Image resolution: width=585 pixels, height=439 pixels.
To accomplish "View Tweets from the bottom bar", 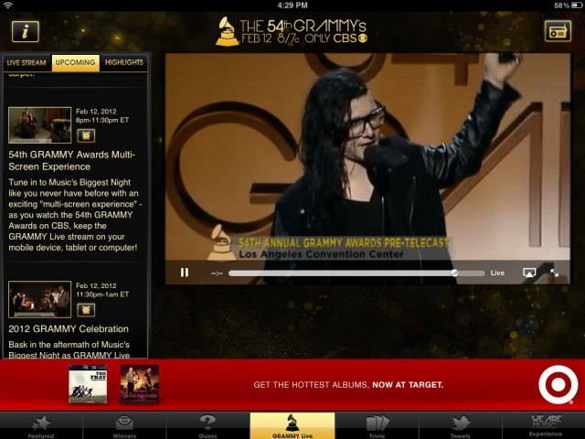I will 461,426.
